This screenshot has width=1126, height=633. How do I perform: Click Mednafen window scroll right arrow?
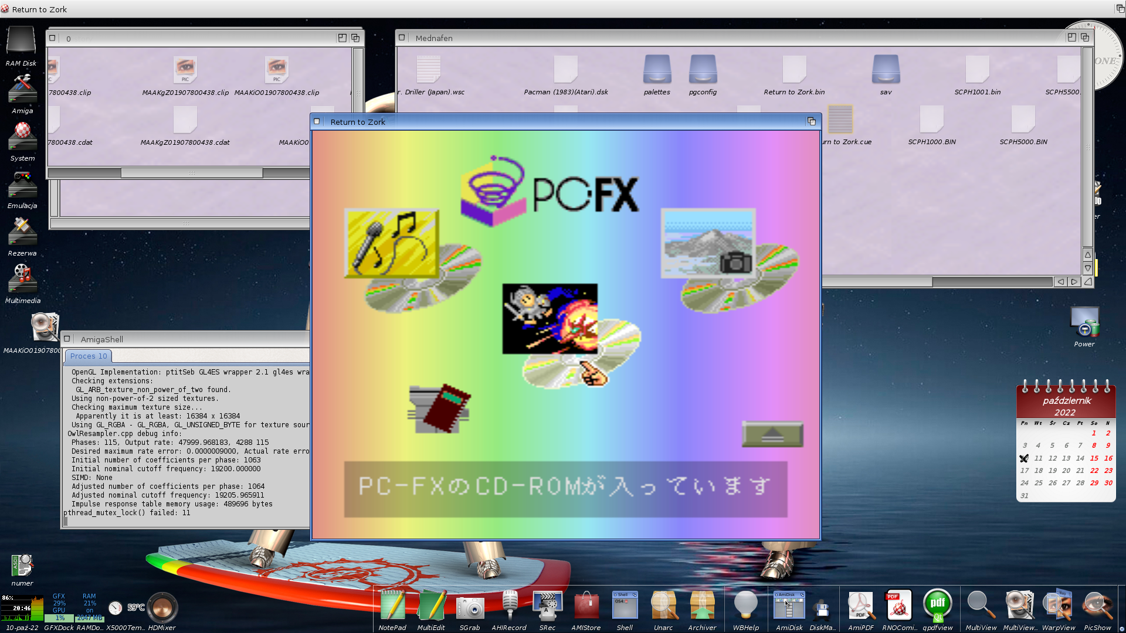(x=1074, y=282)
